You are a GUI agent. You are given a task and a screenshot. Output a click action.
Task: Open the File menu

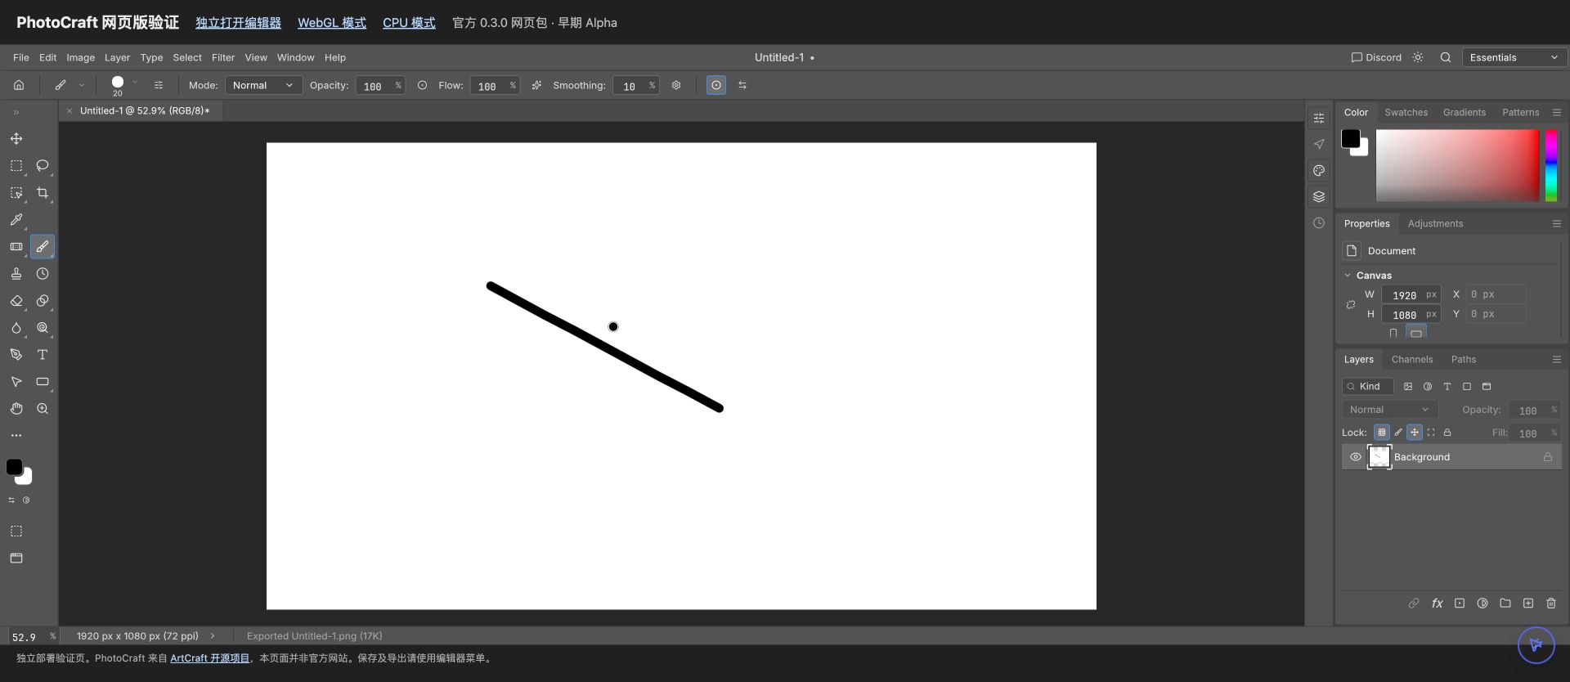coord(21,57)
